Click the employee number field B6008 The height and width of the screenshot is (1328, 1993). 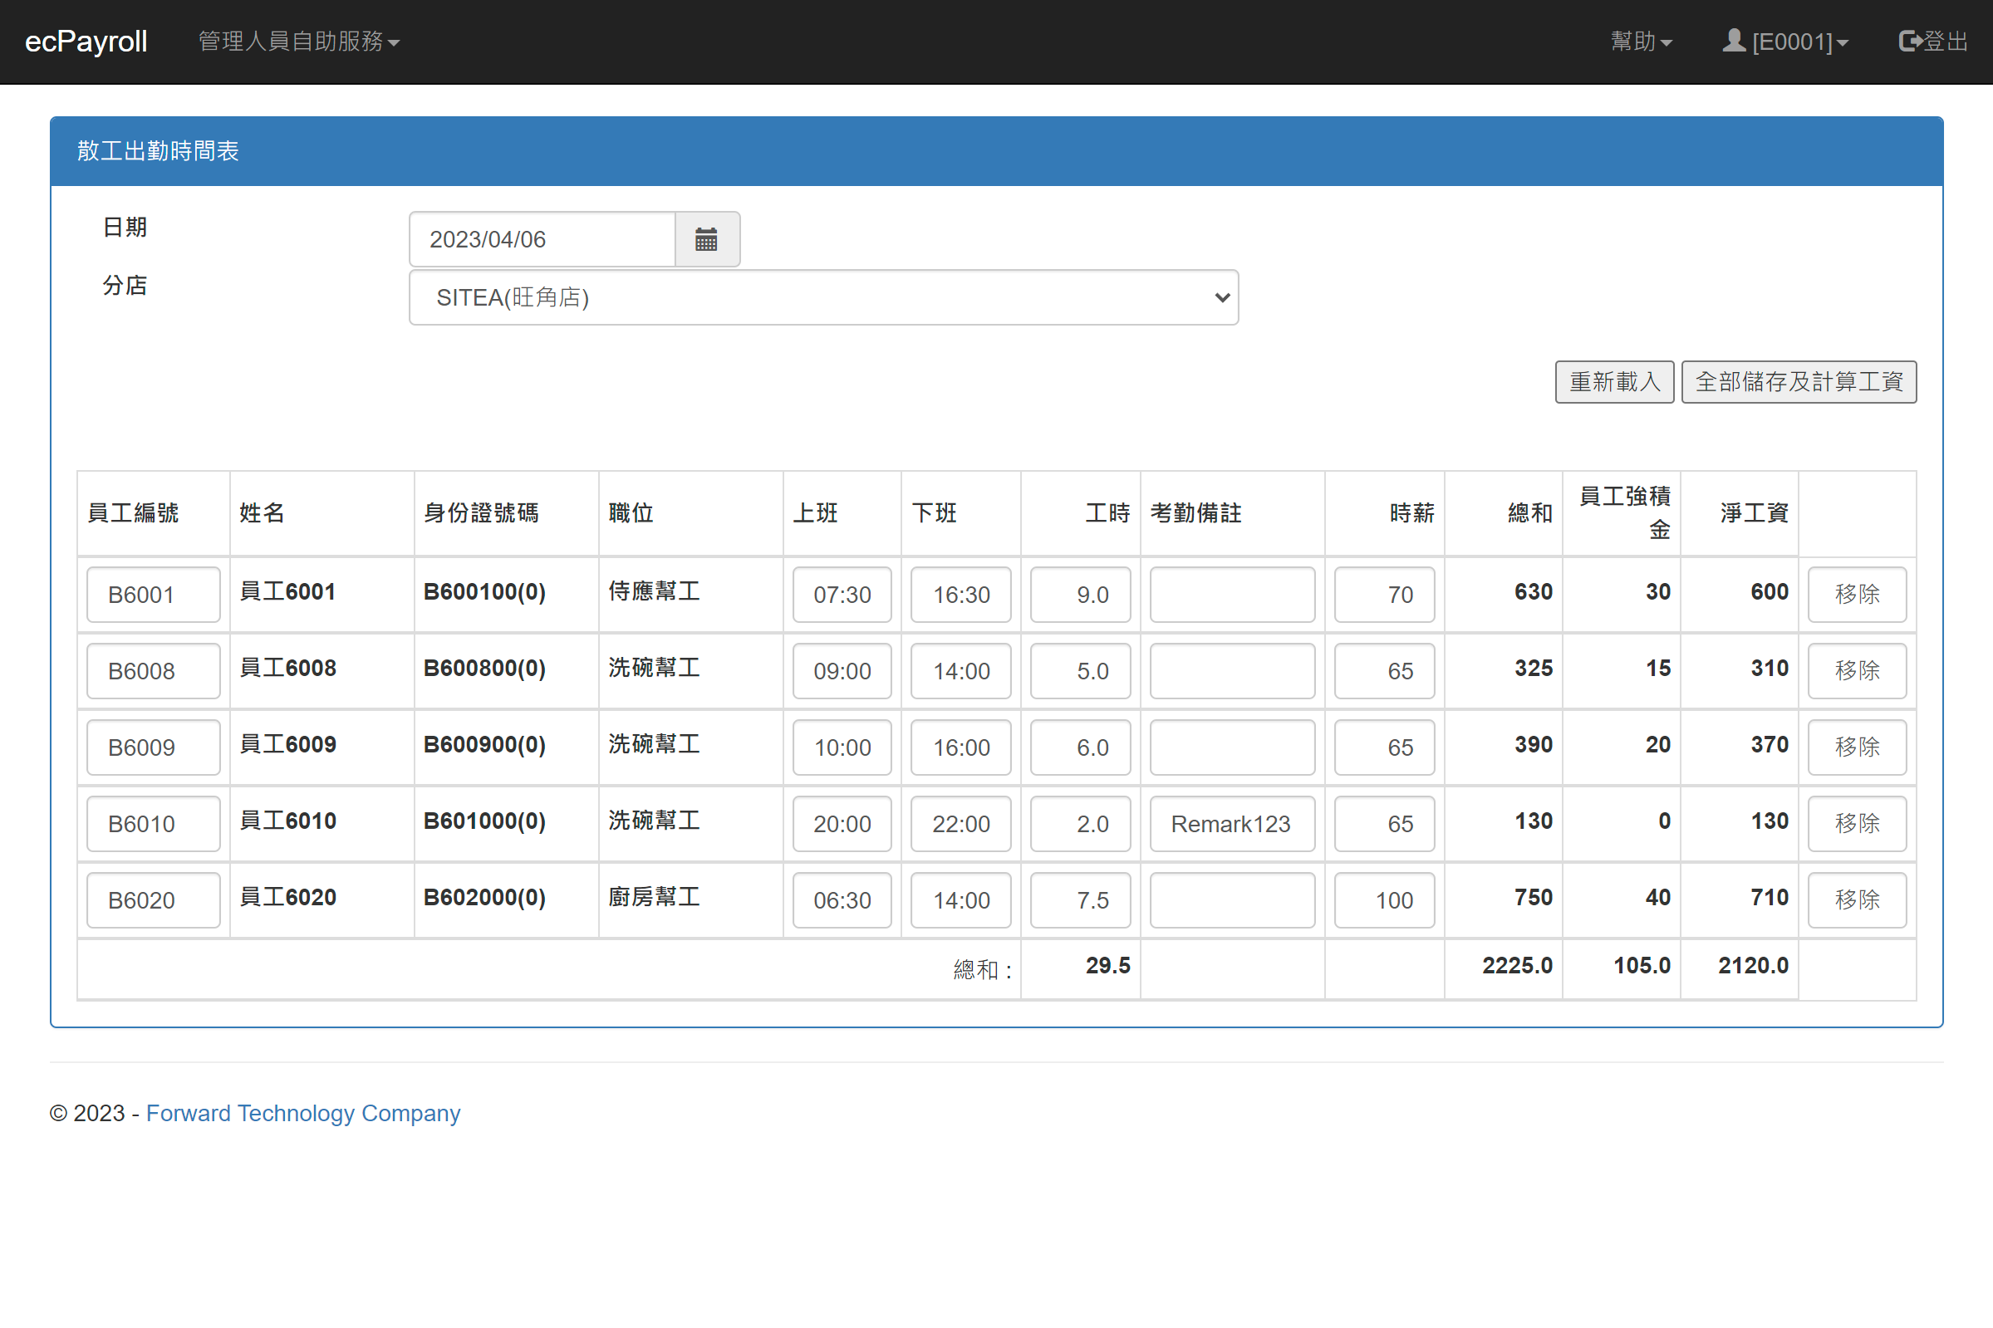[154, 671]
